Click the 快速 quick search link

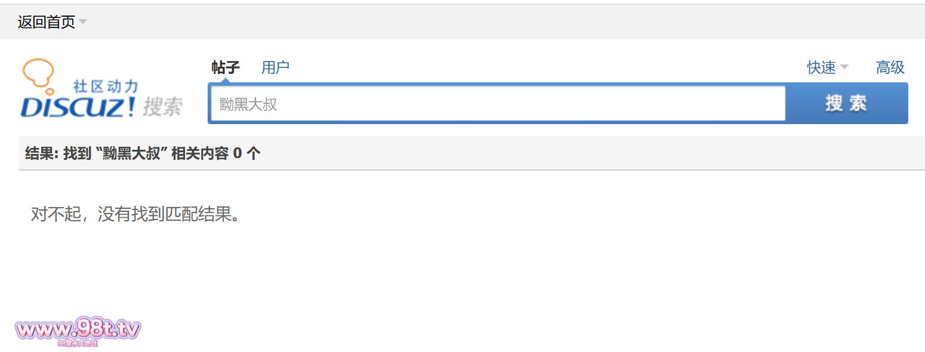tap(821, 67)
